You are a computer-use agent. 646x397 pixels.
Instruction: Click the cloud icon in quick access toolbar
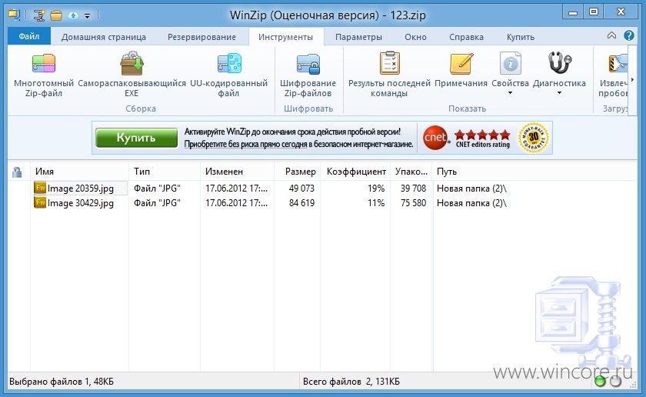click(73, 15)
